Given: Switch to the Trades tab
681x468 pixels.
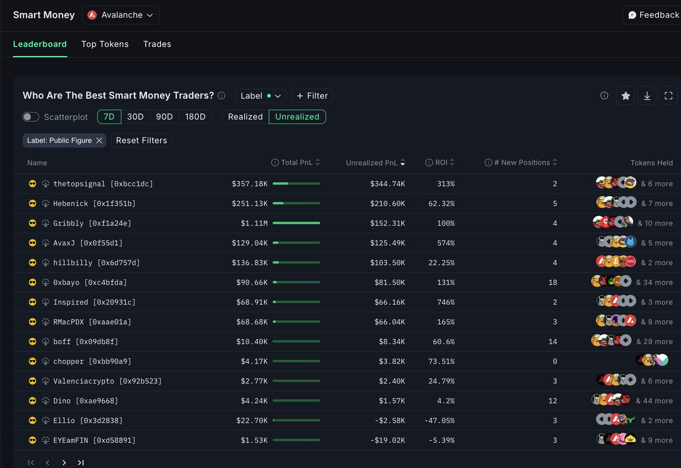Looking at the screenshot, I should (x=157, y=44).
